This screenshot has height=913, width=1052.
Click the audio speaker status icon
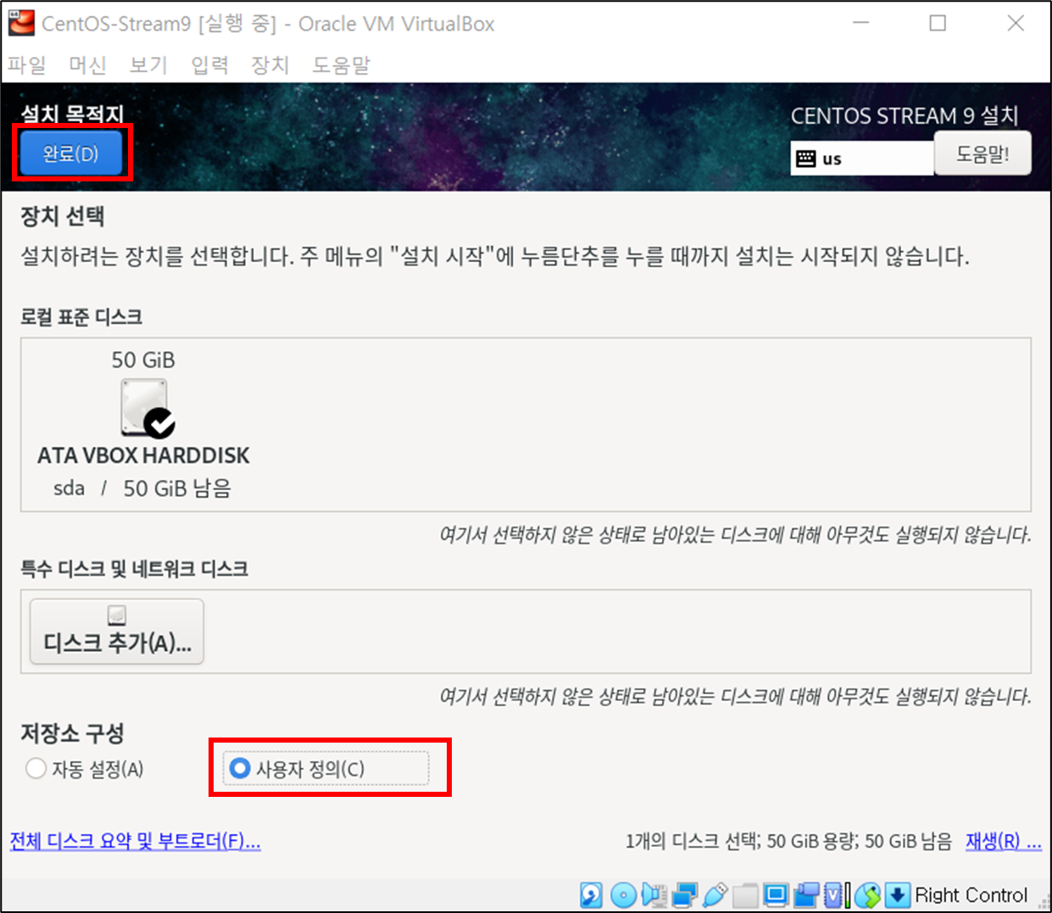pyautogui.click(x=654, y=894)
